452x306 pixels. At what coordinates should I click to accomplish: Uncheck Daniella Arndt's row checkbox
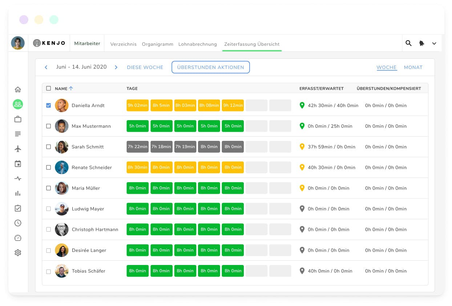point(49,106)
